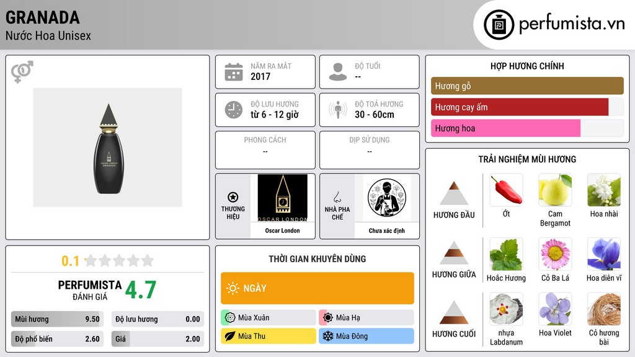Image resolution: width=635 pixels, height=357 pixels.
Task: Click the five-star user rating row
Action: click(x=120, y=260)
